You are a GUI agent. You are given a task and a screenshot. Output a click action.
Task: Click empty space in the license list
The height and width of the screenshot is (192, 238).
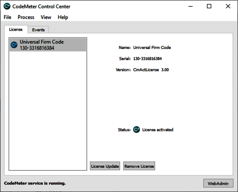(x=48, y=112)
